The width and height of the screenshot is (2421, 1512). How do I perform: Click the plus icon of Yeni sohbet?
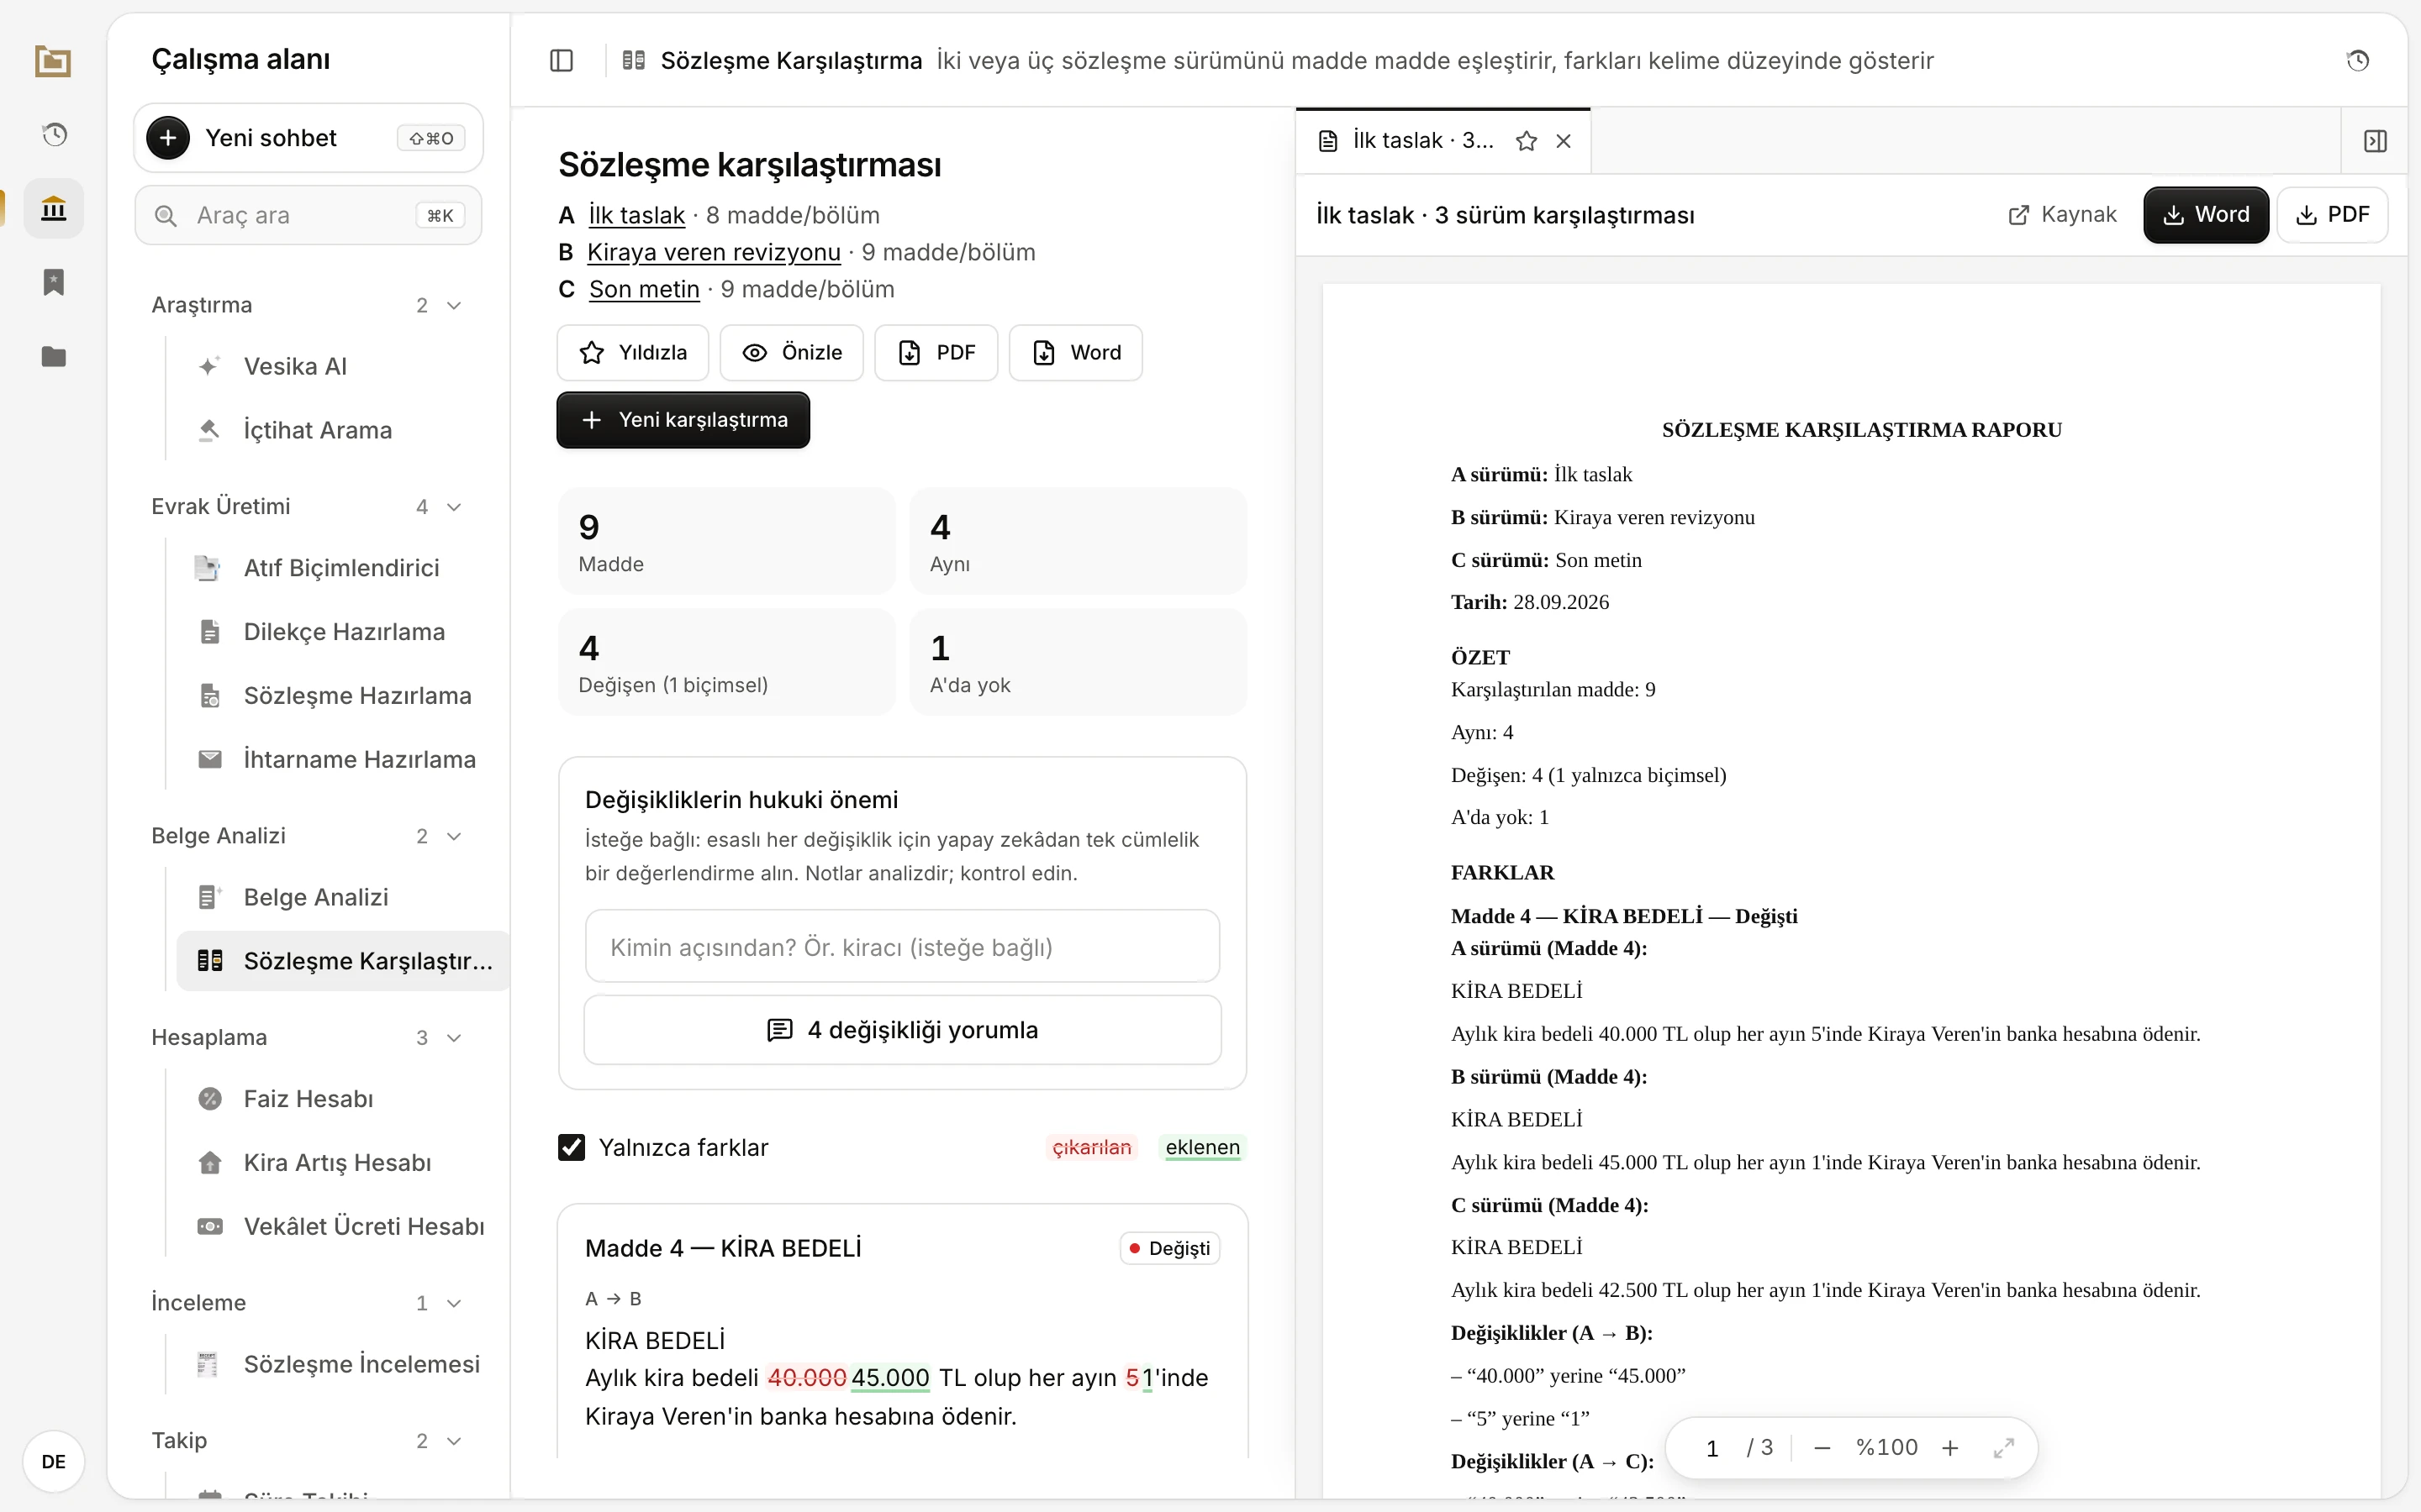point(168,138)
